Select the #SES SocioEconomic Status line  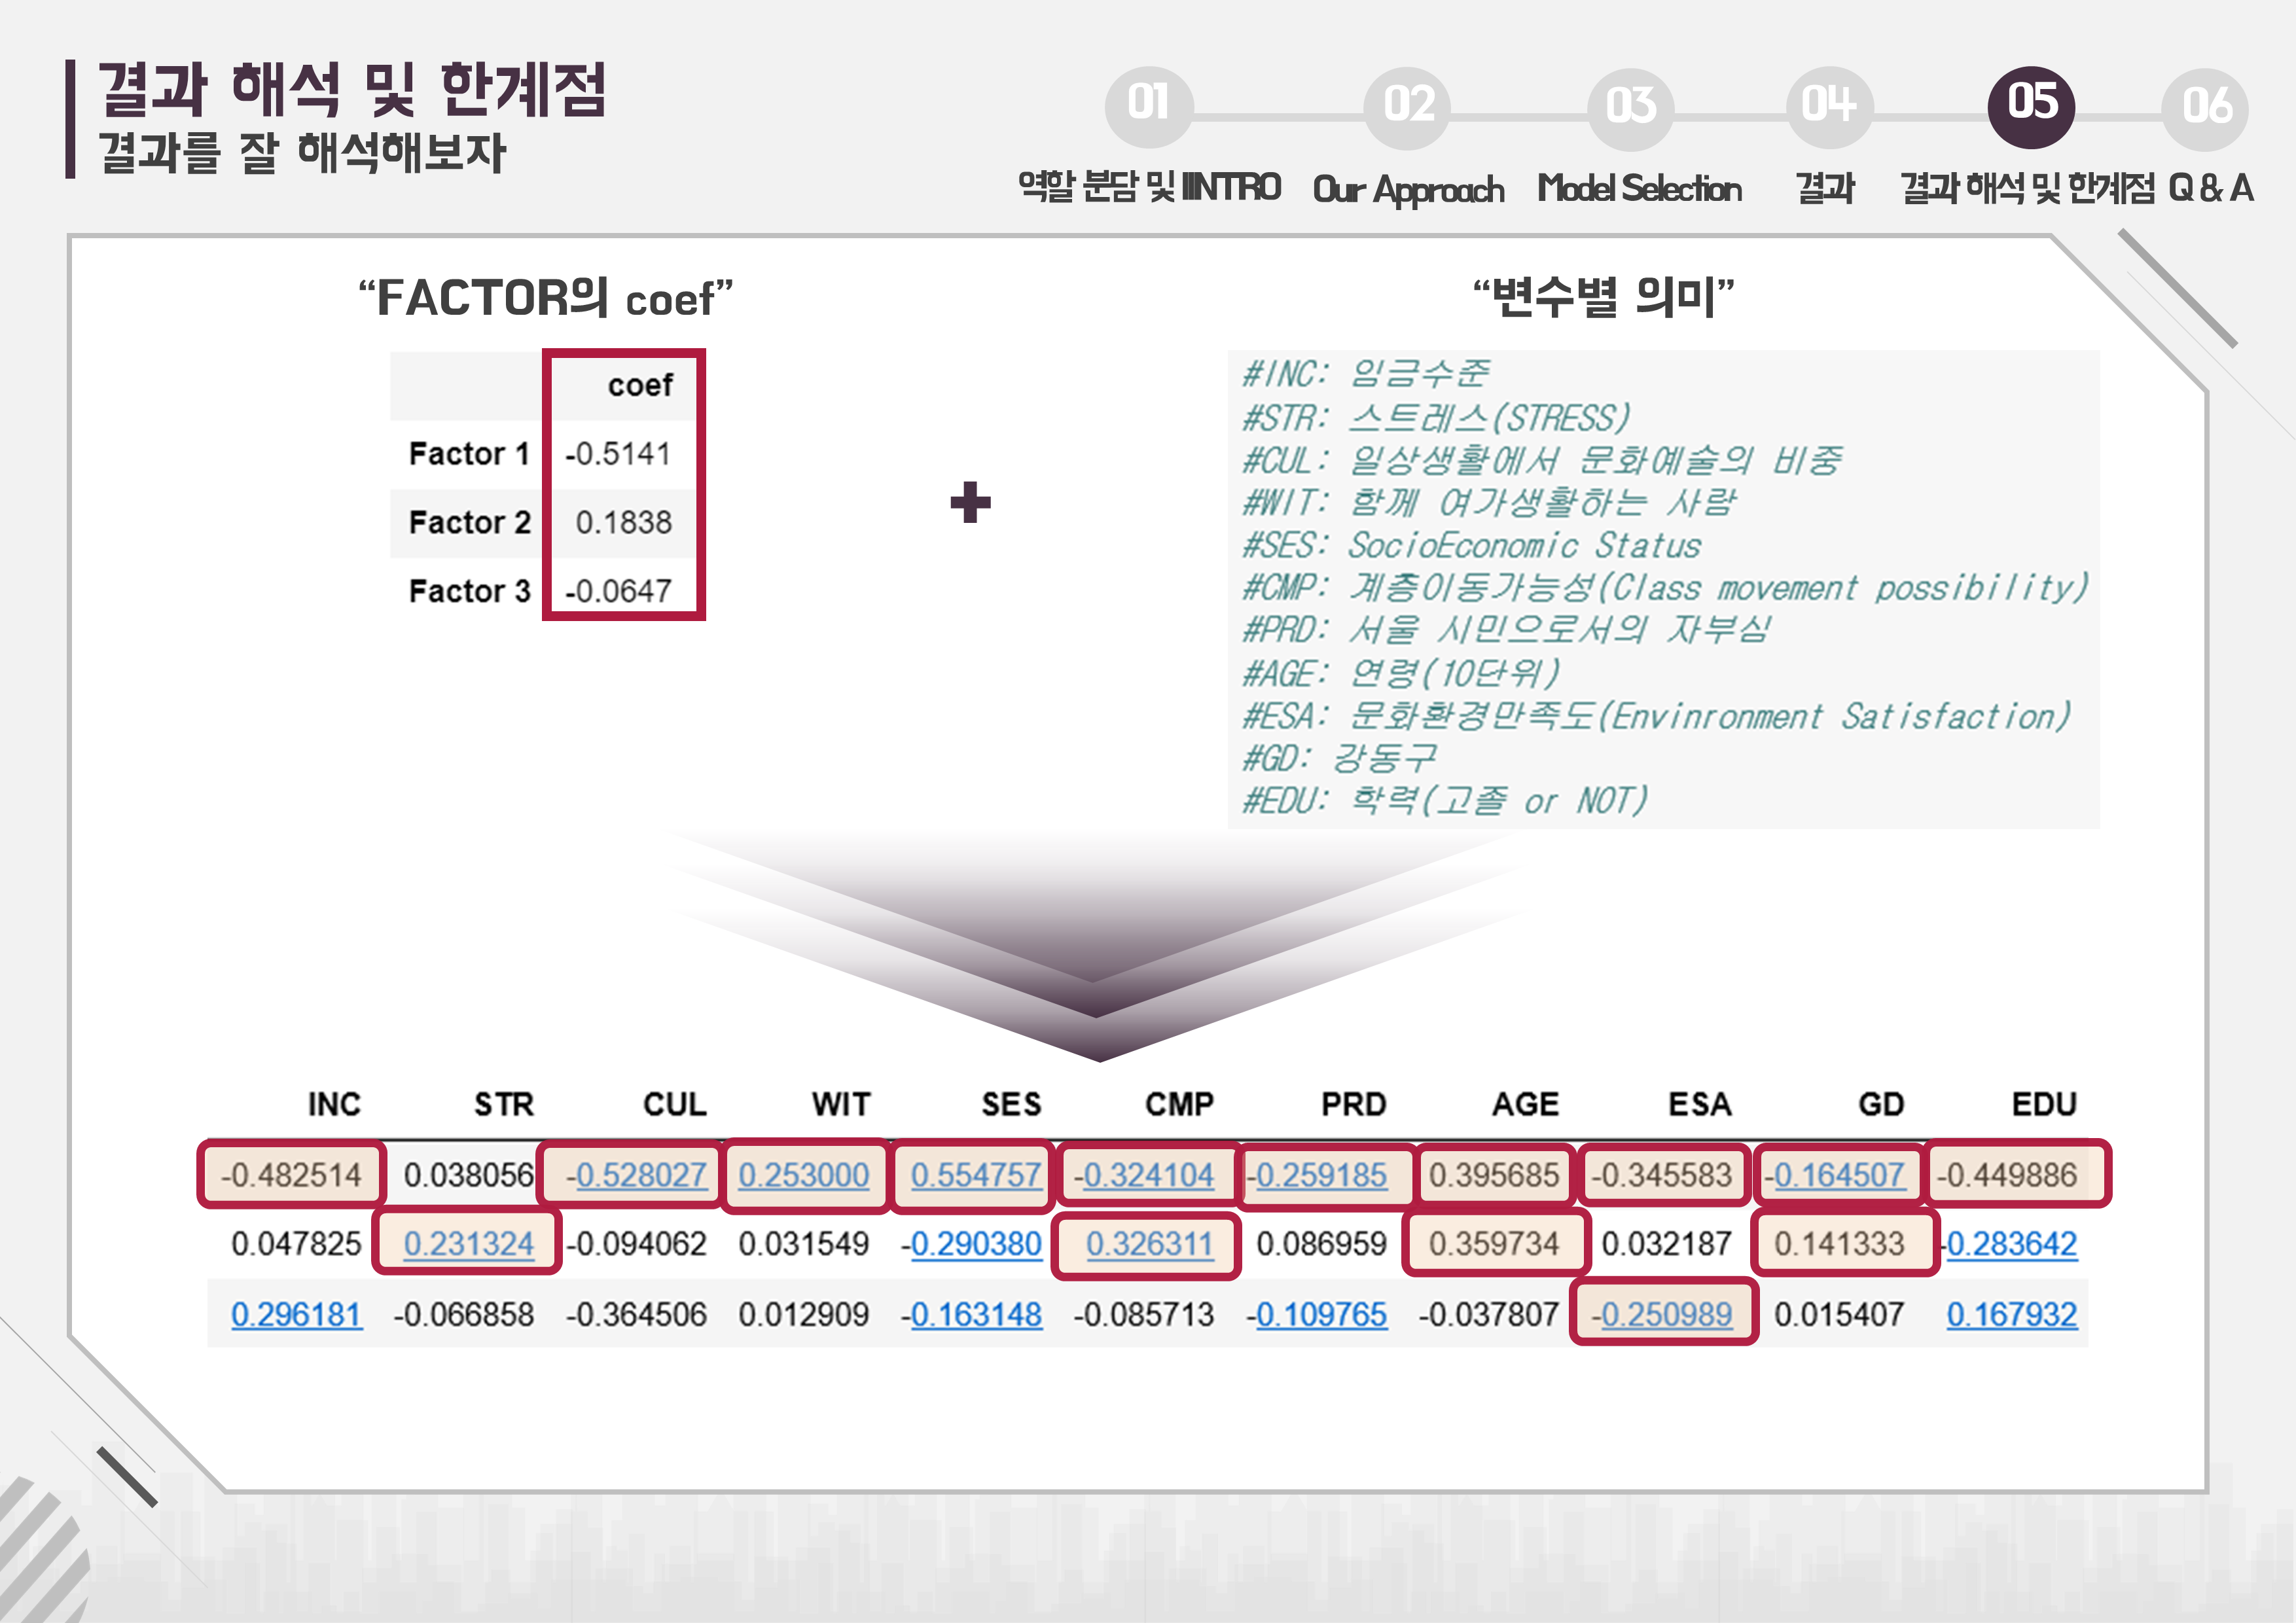point(1471,545)
